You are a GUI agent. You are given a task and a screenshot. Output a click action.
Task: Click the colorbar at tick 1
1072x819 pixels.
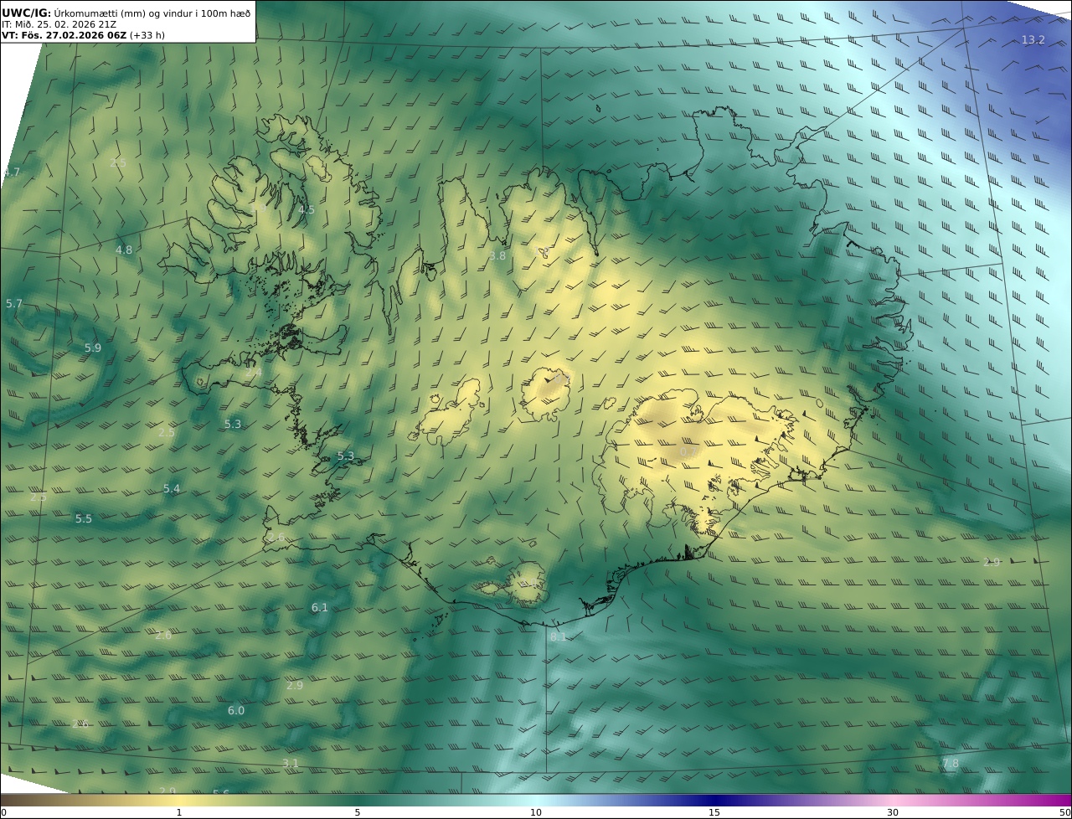179,801
